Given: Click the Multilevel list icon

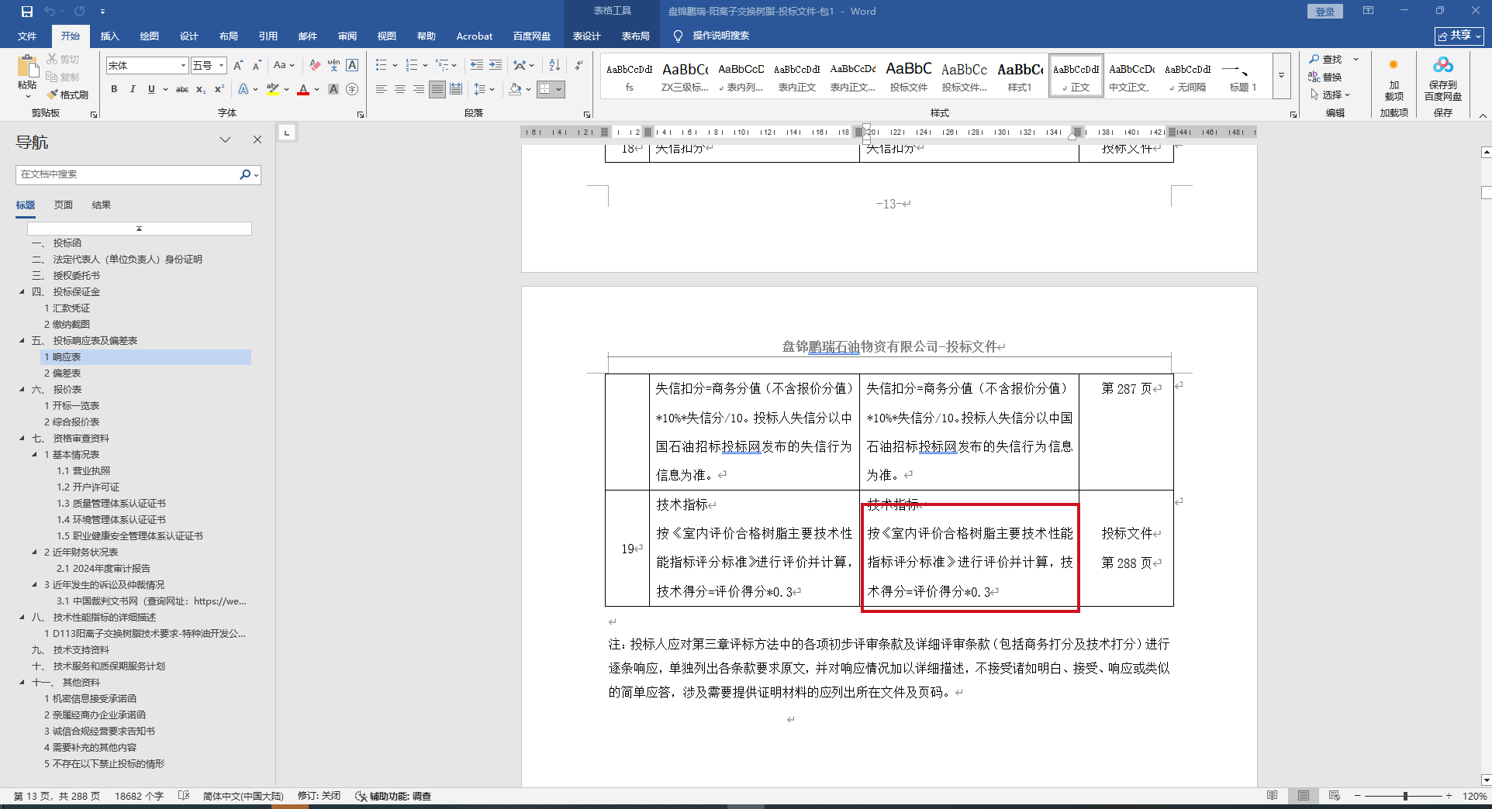Looking at the screenshot, I should [x=442, y=65].
